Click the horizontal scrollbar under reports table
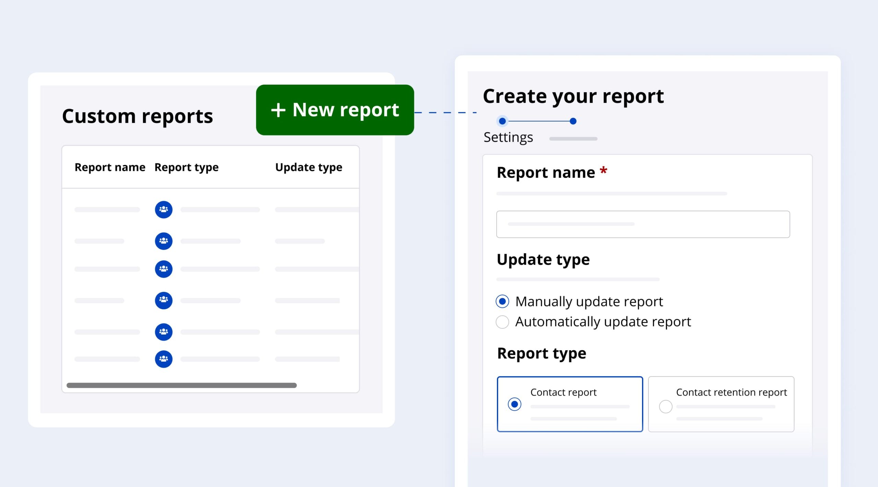Screen dimensions: 878x487 (x=181, y=385)
